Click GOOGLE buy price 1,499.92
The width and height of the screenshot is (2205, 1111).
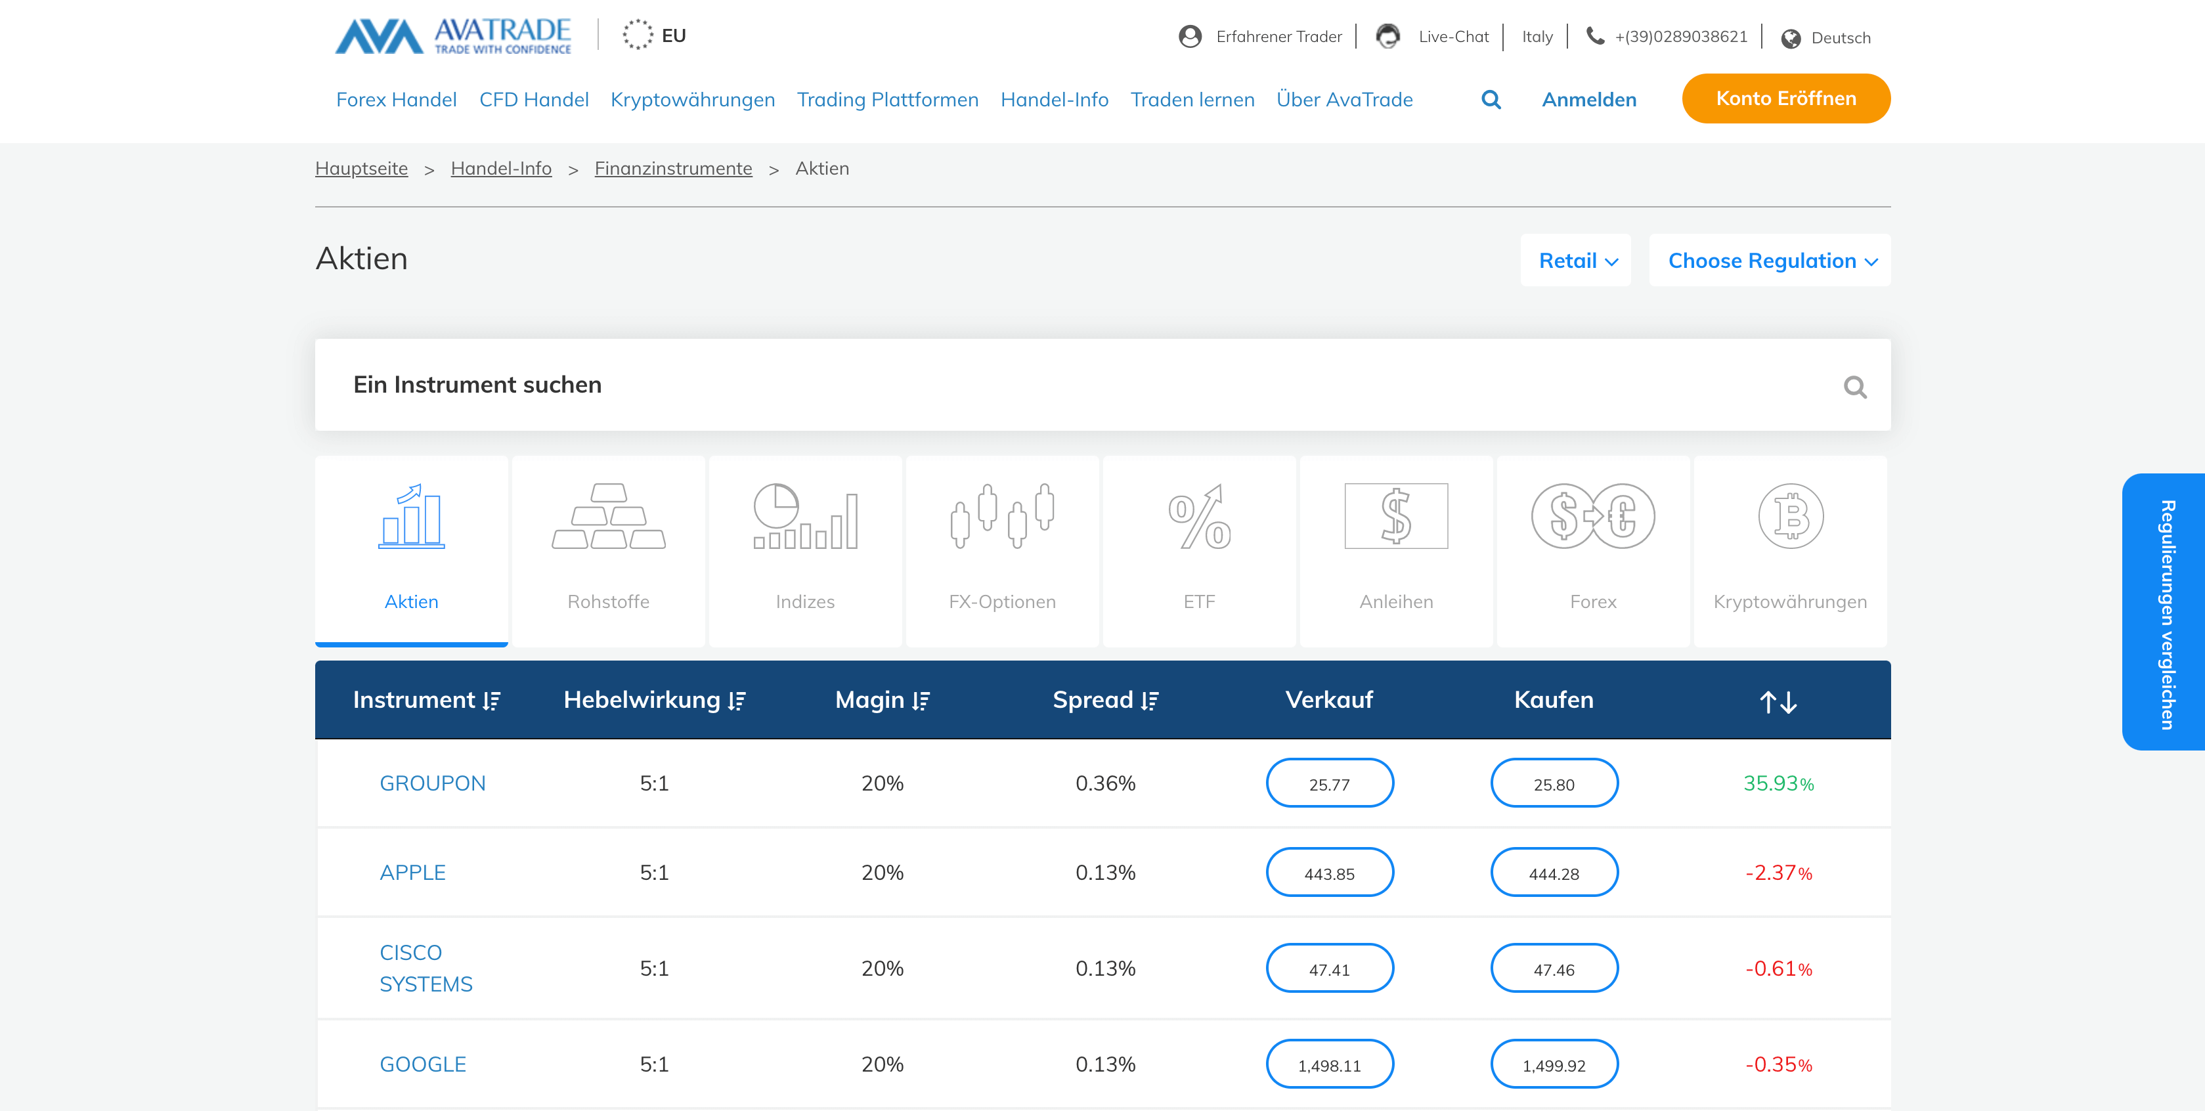1554,1064
